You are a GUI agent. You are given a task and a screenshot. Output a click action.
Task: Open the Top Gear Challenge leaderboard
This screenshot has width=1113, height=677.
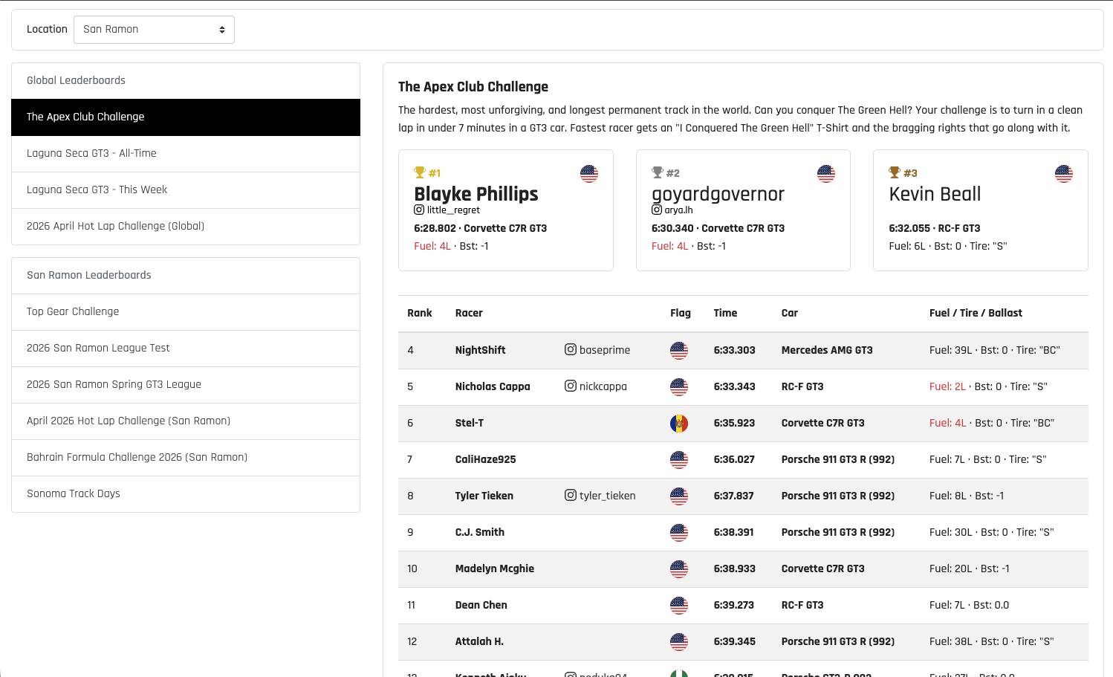72,311
